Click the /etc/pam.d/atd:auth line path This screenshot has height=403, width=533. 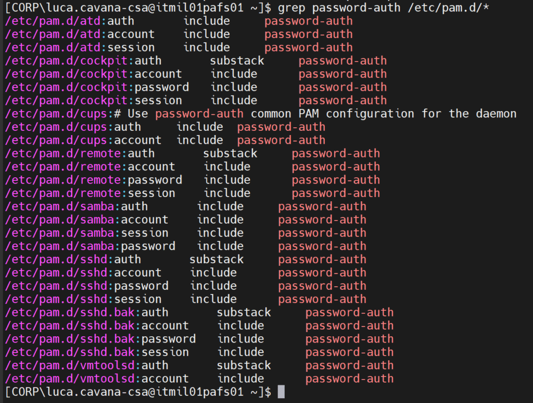point(70,21)
